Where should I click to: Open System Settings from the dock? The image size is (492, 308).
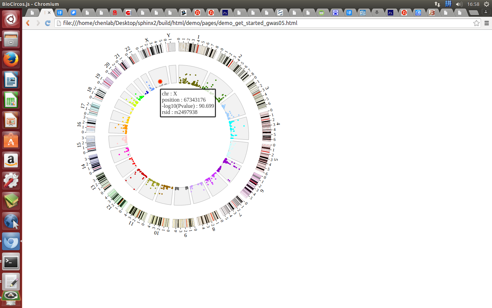[x=11, y=181]
